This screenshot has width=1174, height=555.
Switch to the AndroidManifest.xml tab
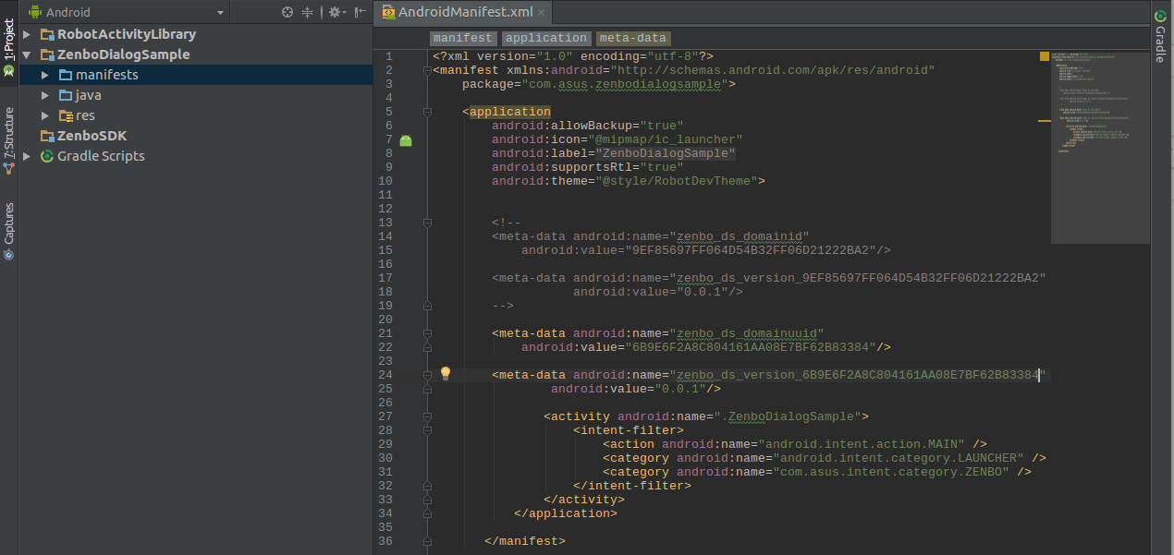[x=465, y=12]
